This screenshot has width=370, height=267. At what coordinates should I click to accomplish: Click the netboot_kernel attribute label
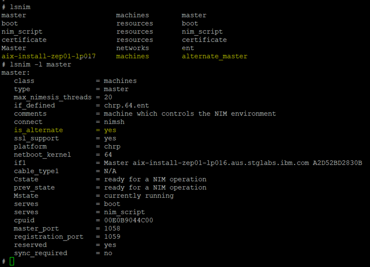(x=42, y=155)
